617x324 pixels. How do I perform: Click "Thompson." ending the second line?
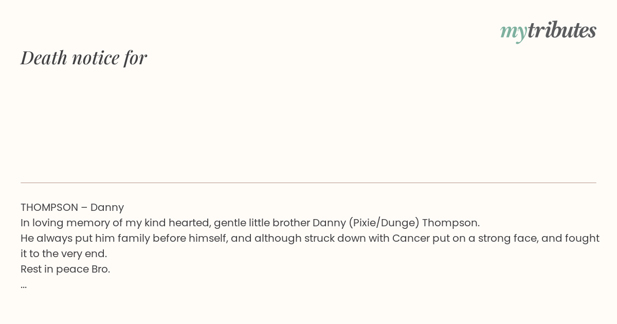[x=451, y=223]
